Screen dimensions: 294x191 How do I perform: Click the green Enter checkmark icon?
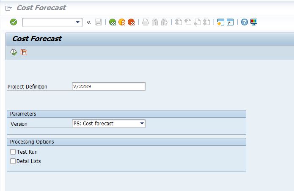[x=14, y=22]
